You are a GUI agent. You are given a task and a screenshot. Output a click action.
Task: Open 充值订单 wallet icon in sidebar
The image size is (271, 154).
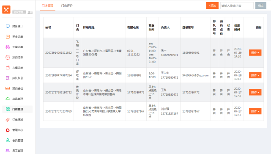[x=8, y=68]
